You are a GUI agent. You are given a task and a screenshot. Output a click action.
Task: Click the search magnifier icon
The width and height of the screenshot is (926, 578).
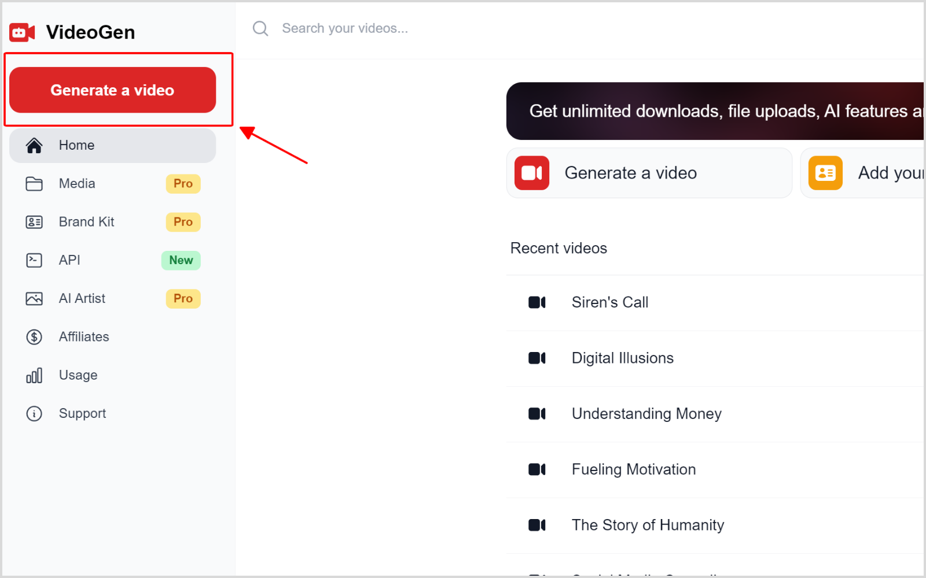(x=260, y=28)
